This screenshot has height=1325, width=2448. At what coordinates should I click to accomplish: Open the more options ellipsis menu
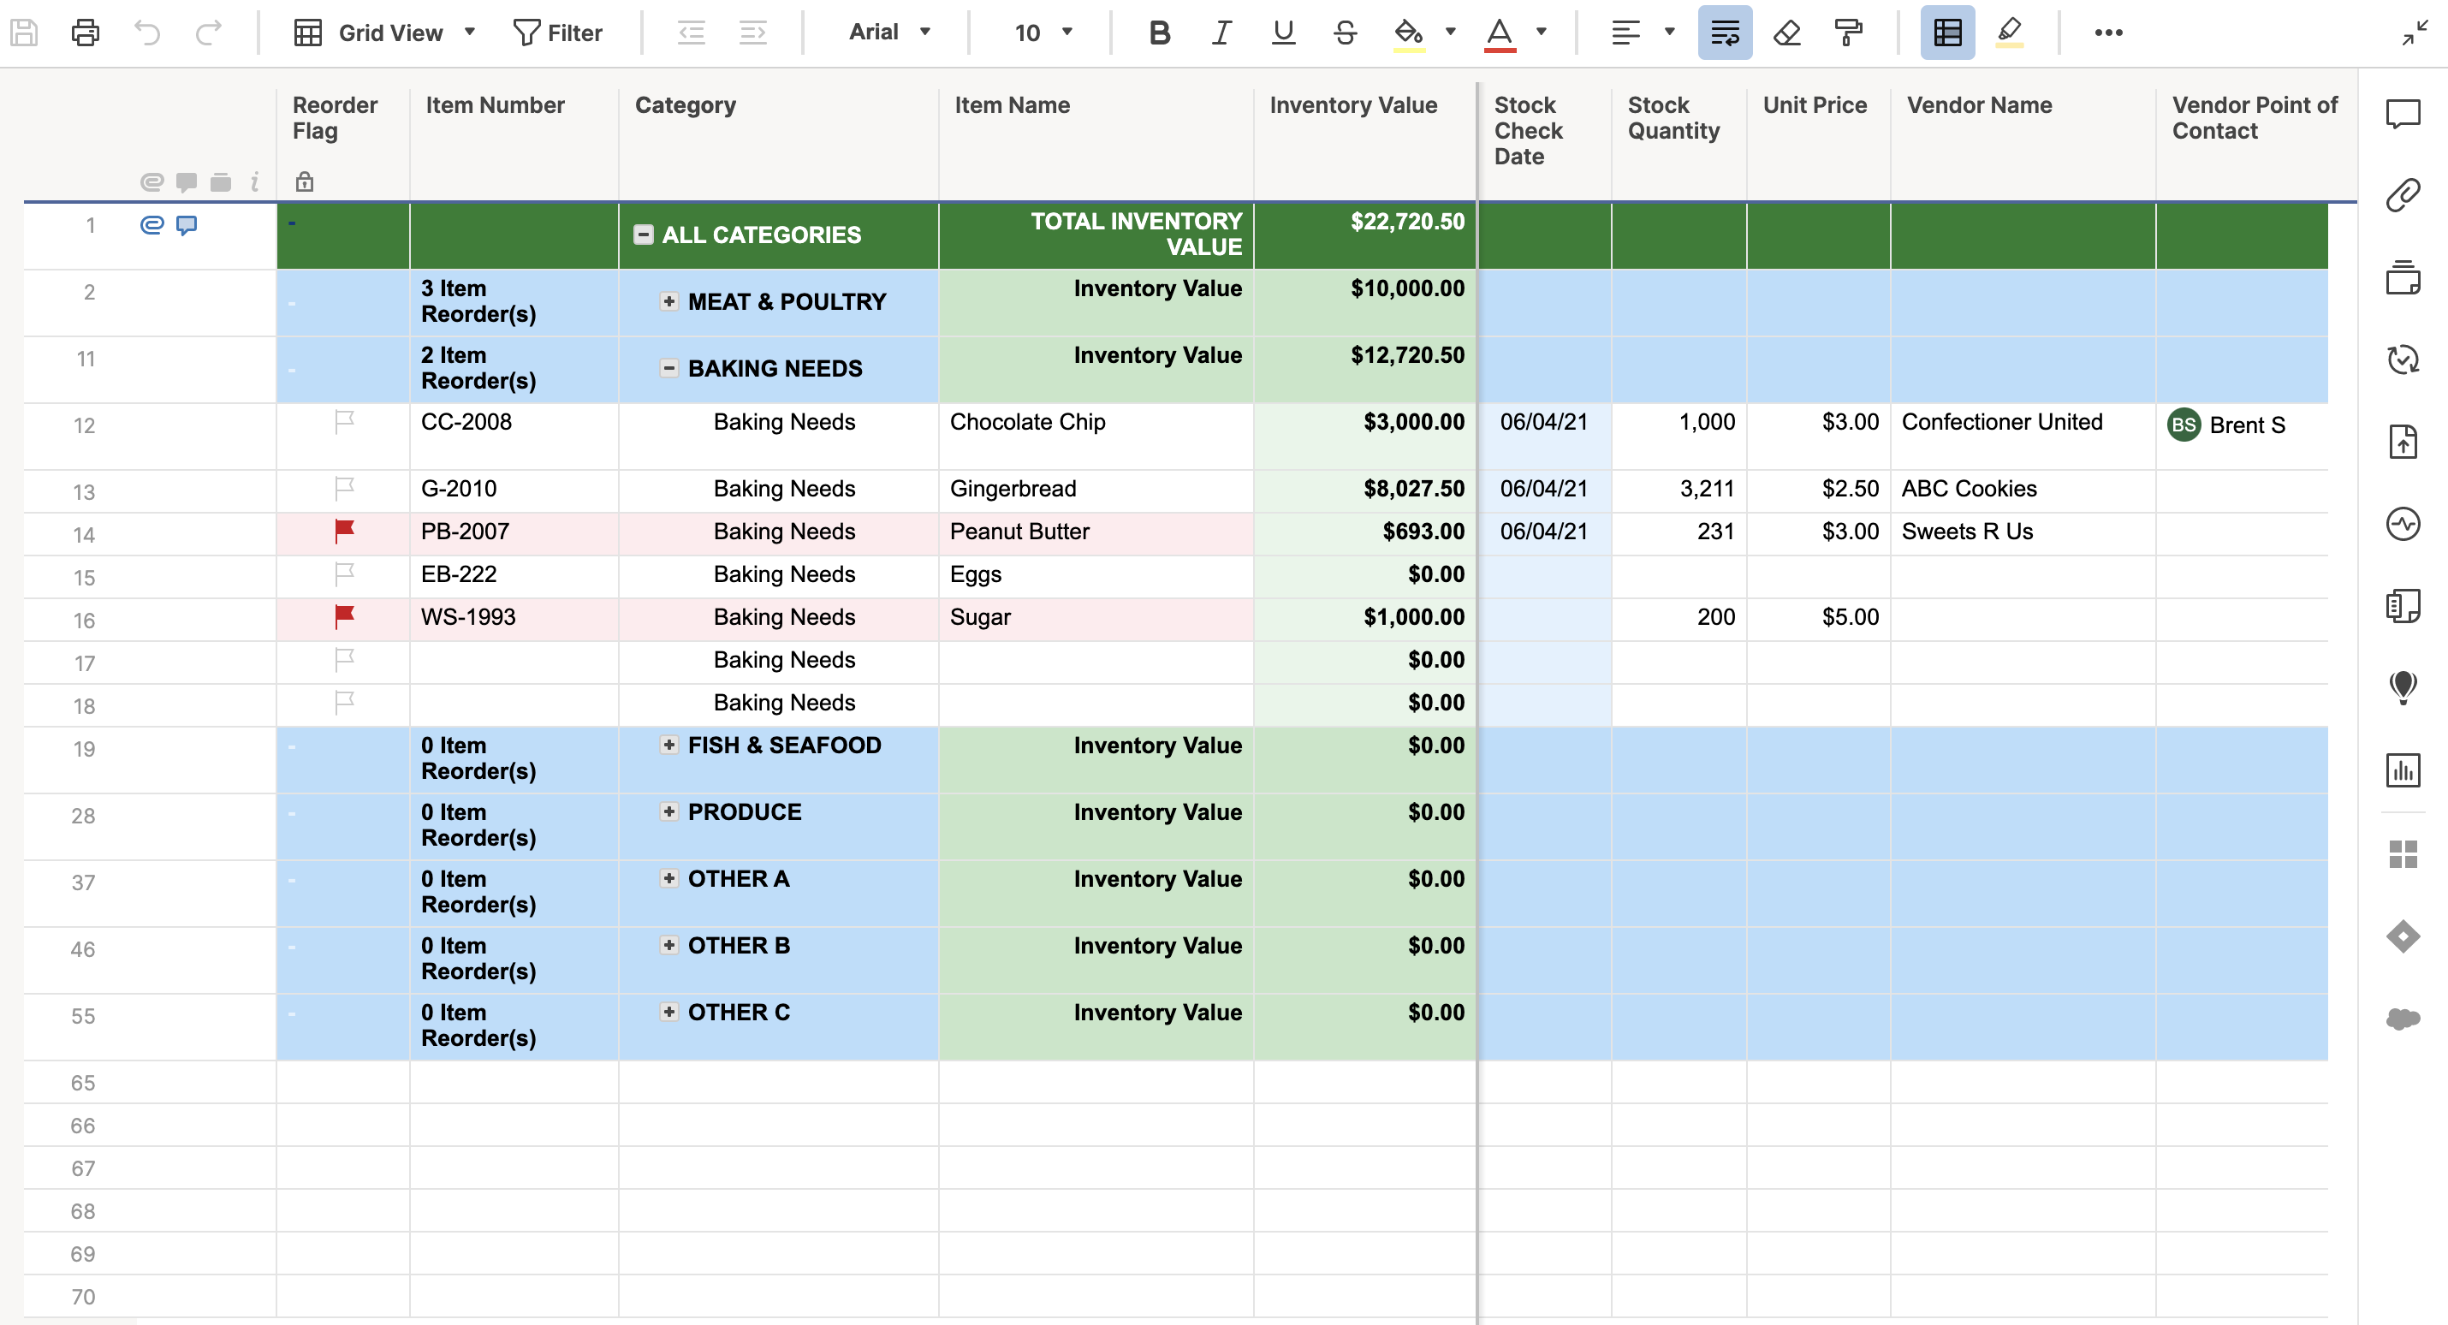coord(2108,33)
